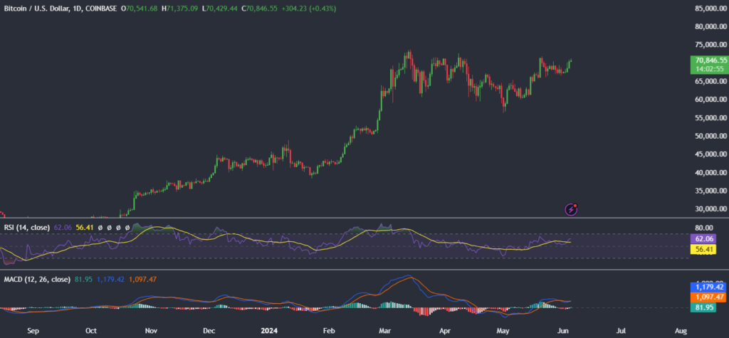The height and width of the screenshot is (338, 729).
Task: Click the blue 1,179.42 value in the MACD legend
Action: [x=109, y=280]
